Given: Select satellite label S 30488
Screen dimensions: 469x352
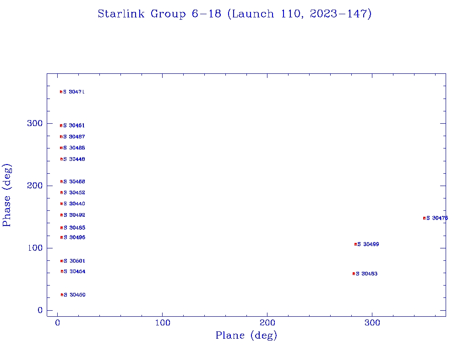Looking at the screenshot, I should pos(74,148).
